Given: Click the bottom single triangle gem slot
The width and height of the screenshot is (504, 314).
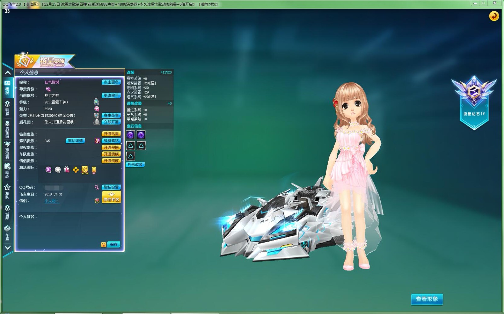Looking at the screenshot, I should 131,156.
